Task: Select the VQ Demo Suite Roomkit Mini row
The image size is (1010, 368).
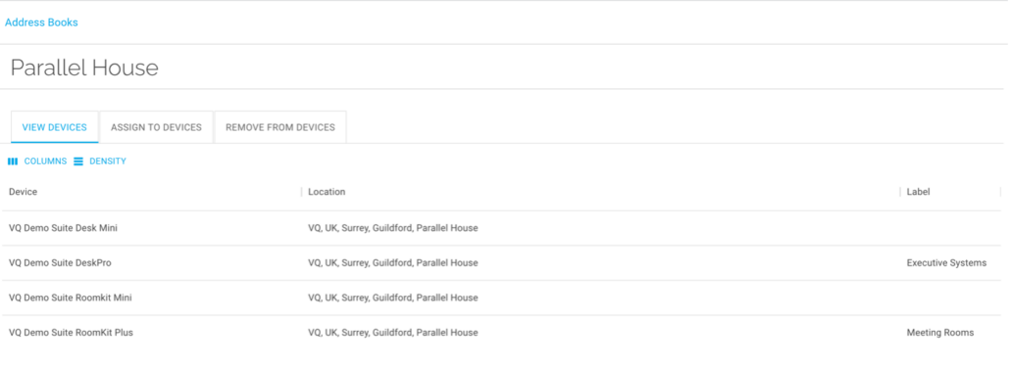Action: click(x=502, y=298)
